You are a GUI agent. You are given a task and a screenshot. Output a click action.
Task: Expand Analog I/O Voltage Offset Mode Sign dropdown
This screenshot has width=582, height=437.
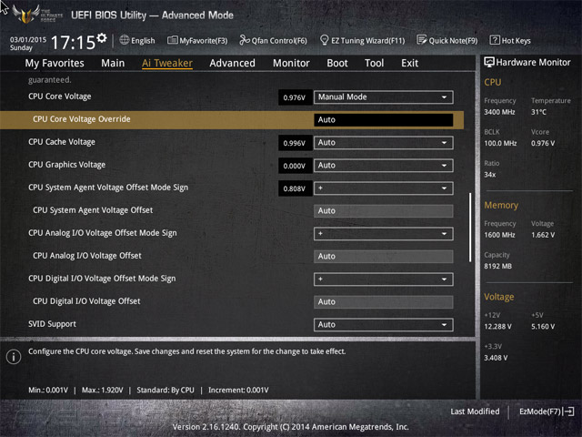tap(384, 234)
